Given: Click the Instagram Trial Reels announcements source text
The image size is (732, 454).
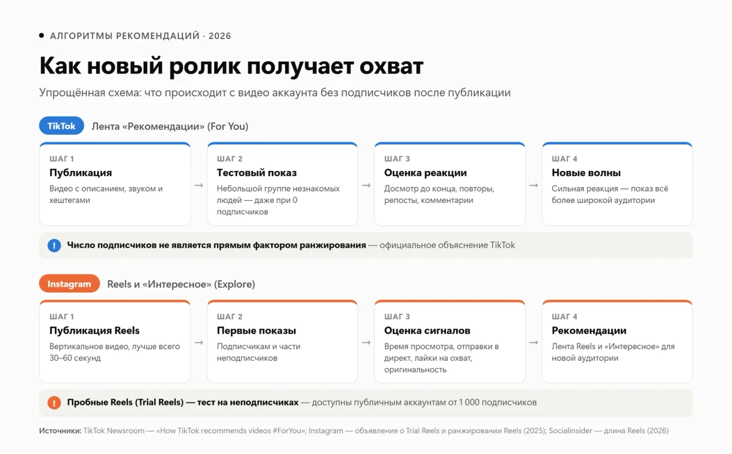Looking at the screenshot, I should (428, 431).
